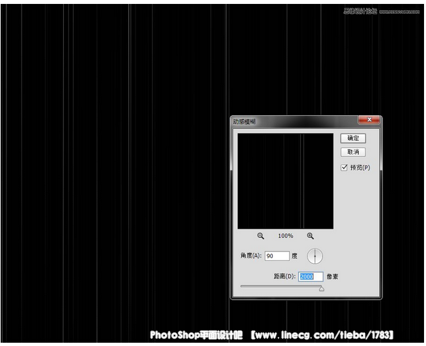Click the 距离(D) label text

(285, 276)
